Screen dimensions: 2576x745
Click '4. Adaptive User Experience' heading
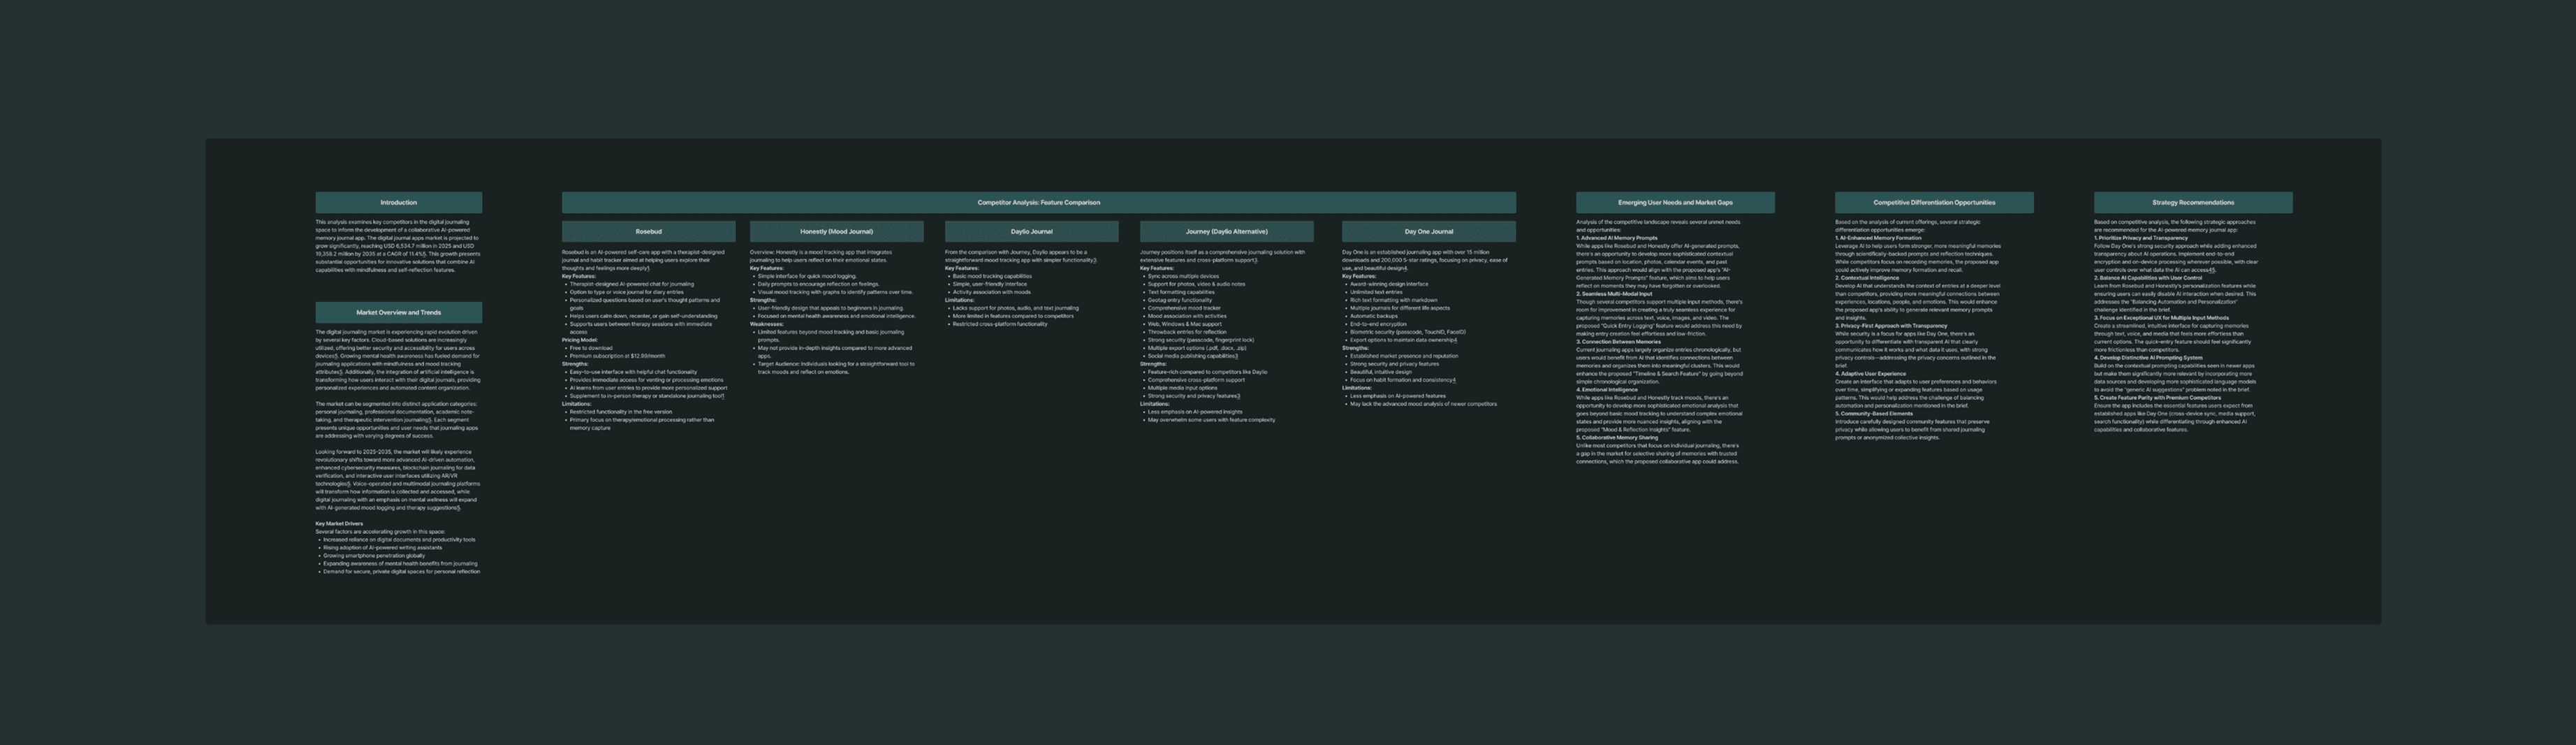[1870, 374]
